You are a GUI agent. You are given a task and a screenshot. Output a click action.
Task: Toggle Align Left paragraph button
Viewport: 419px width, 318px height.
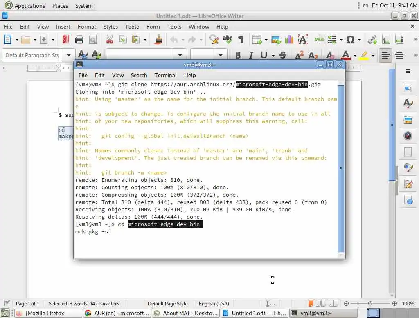(385, 55)
